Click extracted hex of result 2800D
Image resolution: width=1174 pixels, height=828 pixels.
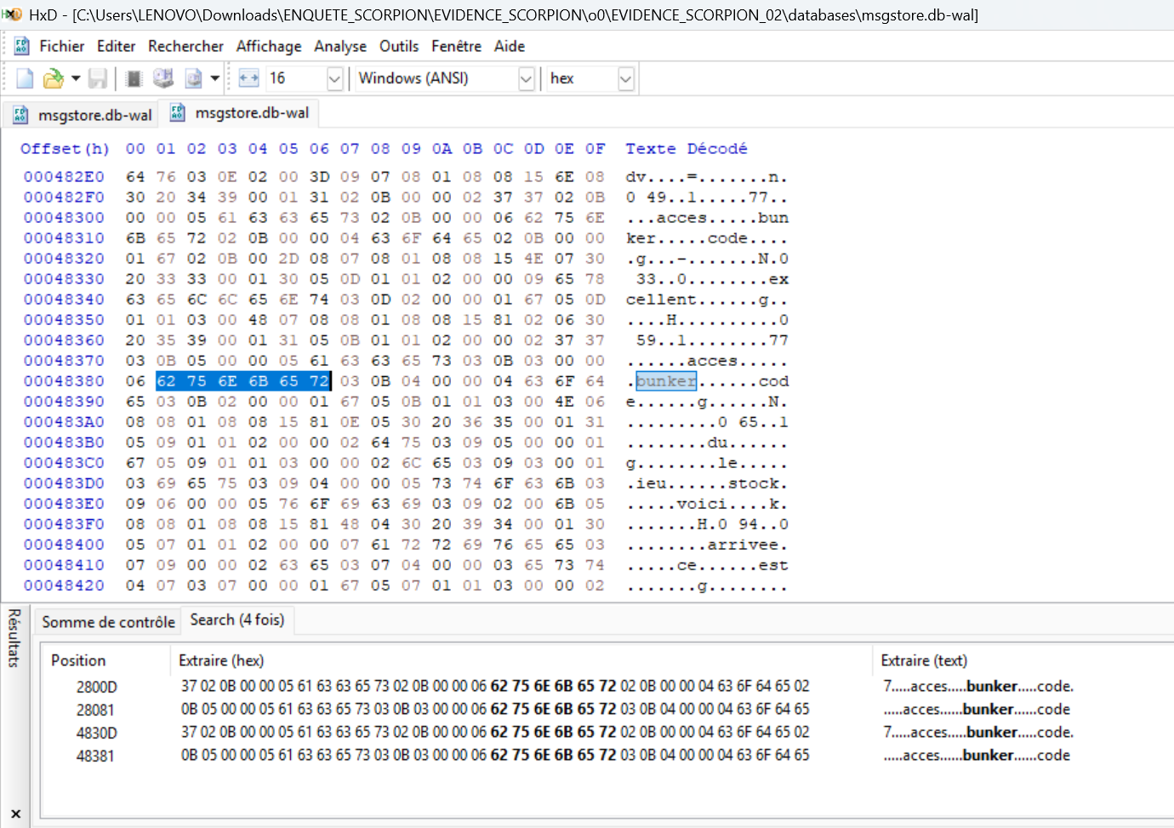tap(495, 687)
